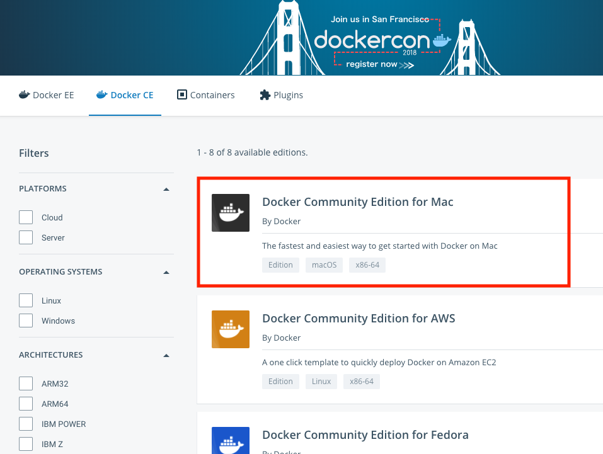This screenshot has height=454, width=603.
Task: Click the Docker EE whale icon
Action: (x=24, y=94)
